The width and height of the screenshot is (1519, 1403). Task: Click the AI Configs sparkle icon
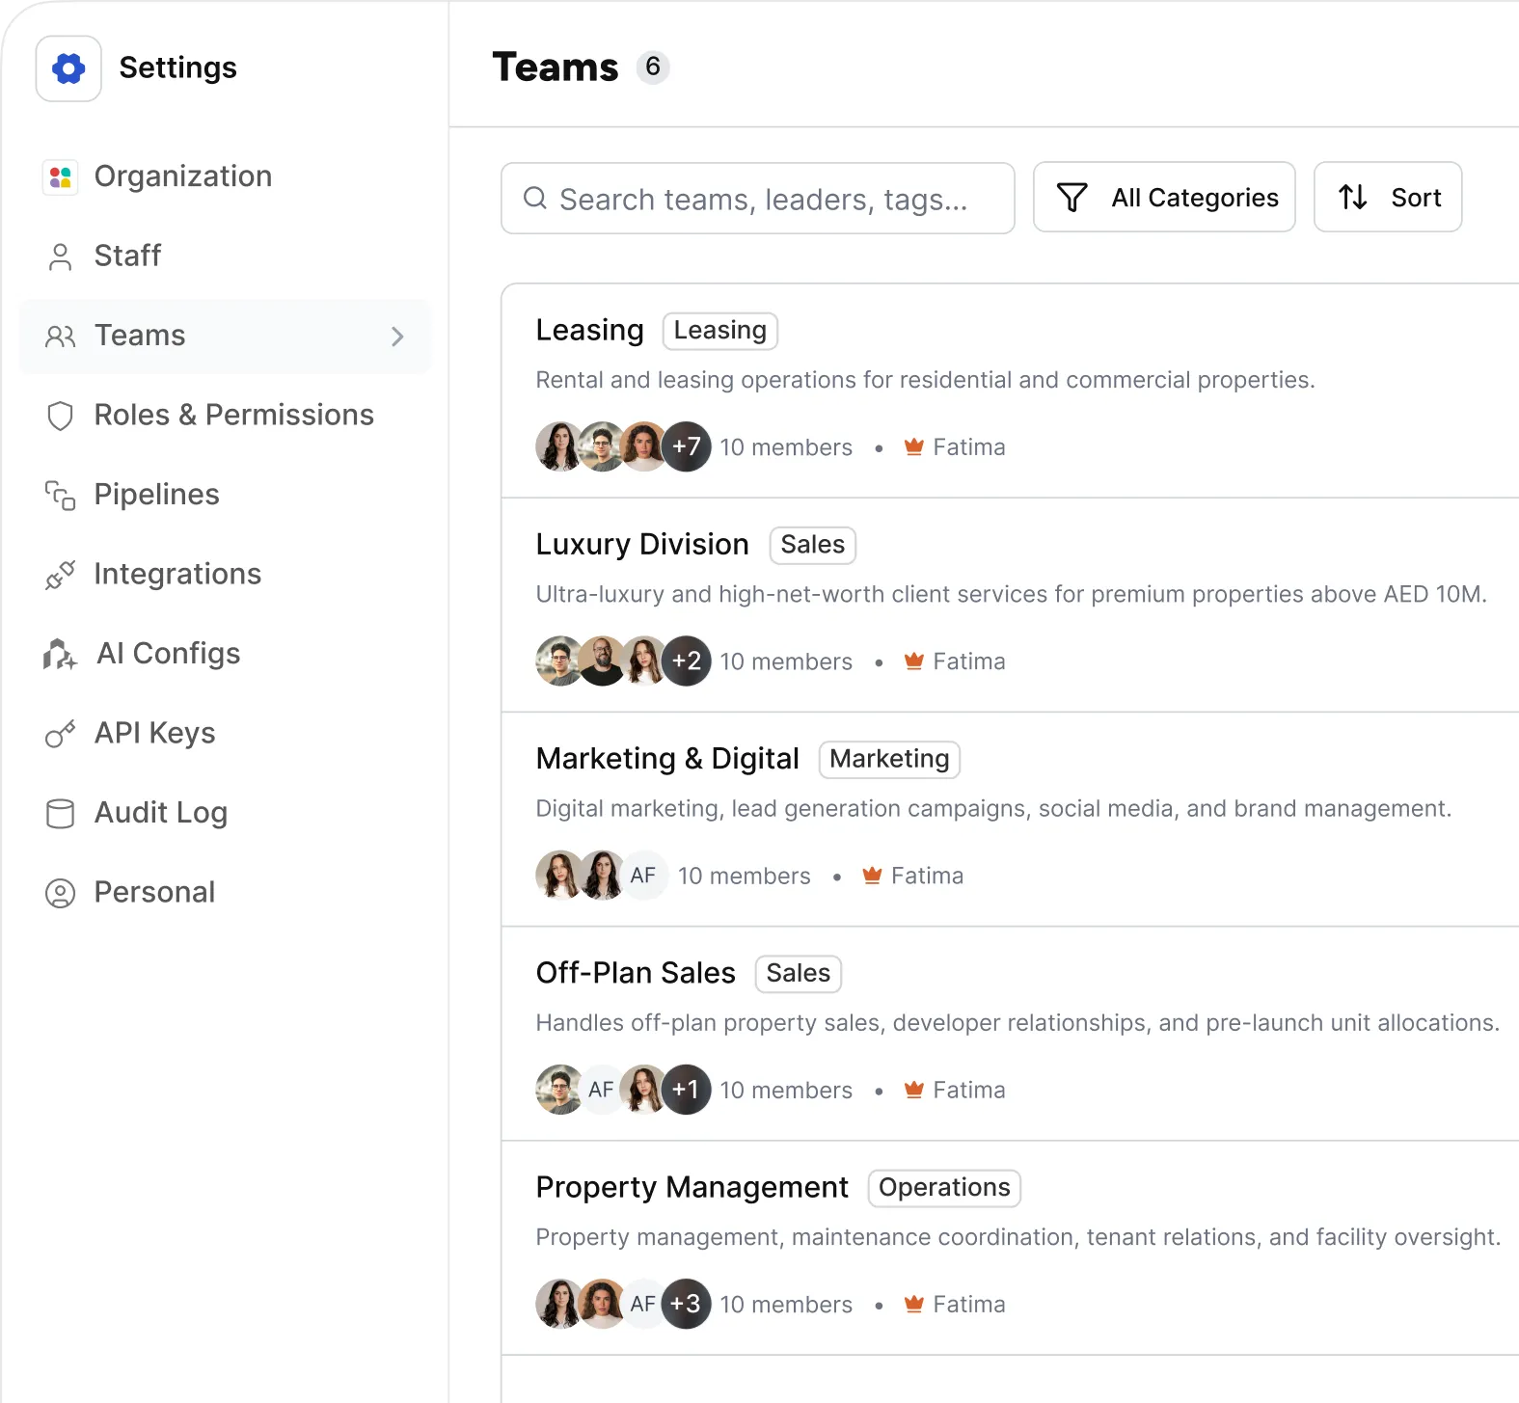(x=60, y=654)
